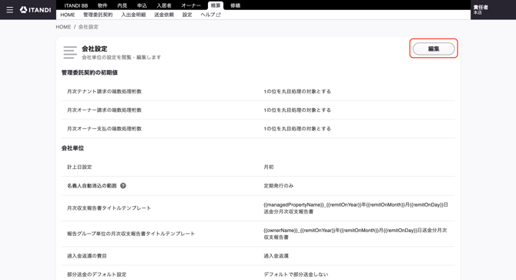Viewport: 516px width, 280px height.
Task: Switch to the オーナー tab
Action: point(191,5)
